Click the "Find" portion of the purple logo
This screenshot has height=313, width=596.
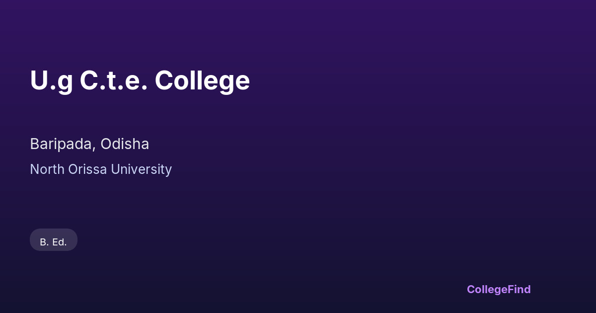tap(519, 289)
